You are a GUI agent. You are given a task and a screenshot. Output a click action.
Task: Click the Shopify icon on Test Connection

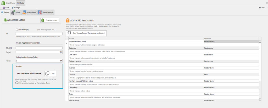(43, 20)
